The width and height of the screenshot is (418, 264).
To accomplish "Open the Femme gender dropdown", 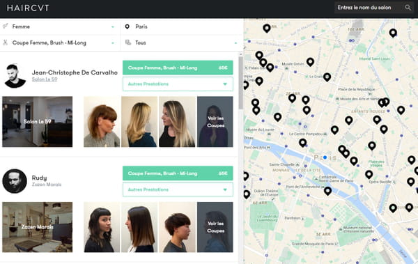I will 60,26.
